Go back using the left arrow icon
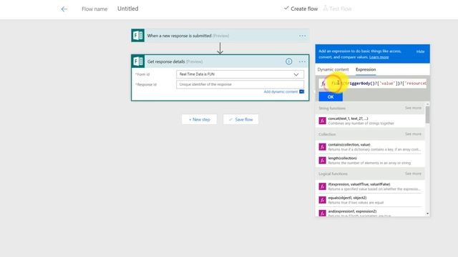The width and height of the screenshot is (458, 257). pyautogui.click(x=64, y=9)
